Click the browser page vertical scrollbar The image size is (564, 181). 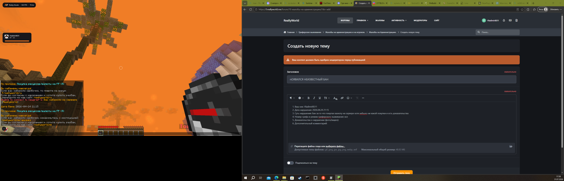pos(562,82)
